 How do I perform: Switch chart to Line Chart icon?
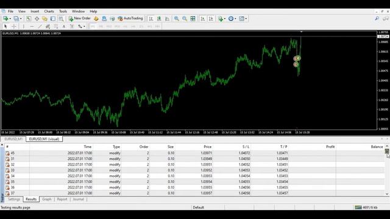(167, 19)
